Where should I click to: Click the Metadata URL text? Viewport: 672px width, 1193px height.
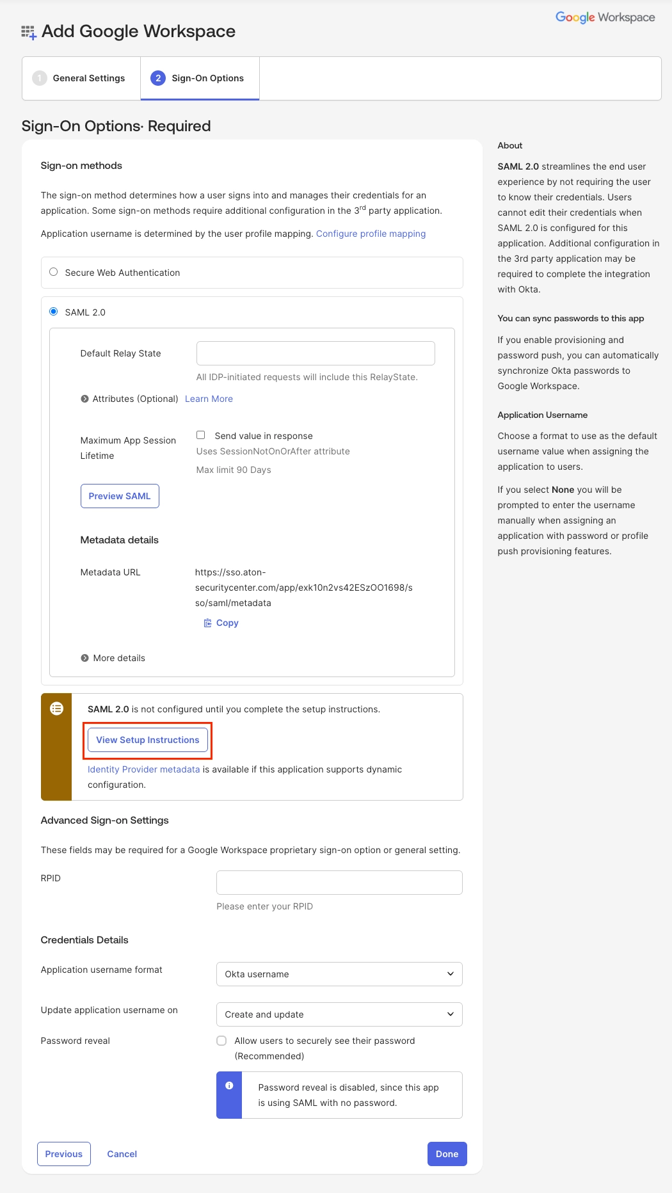click(304, 588)
